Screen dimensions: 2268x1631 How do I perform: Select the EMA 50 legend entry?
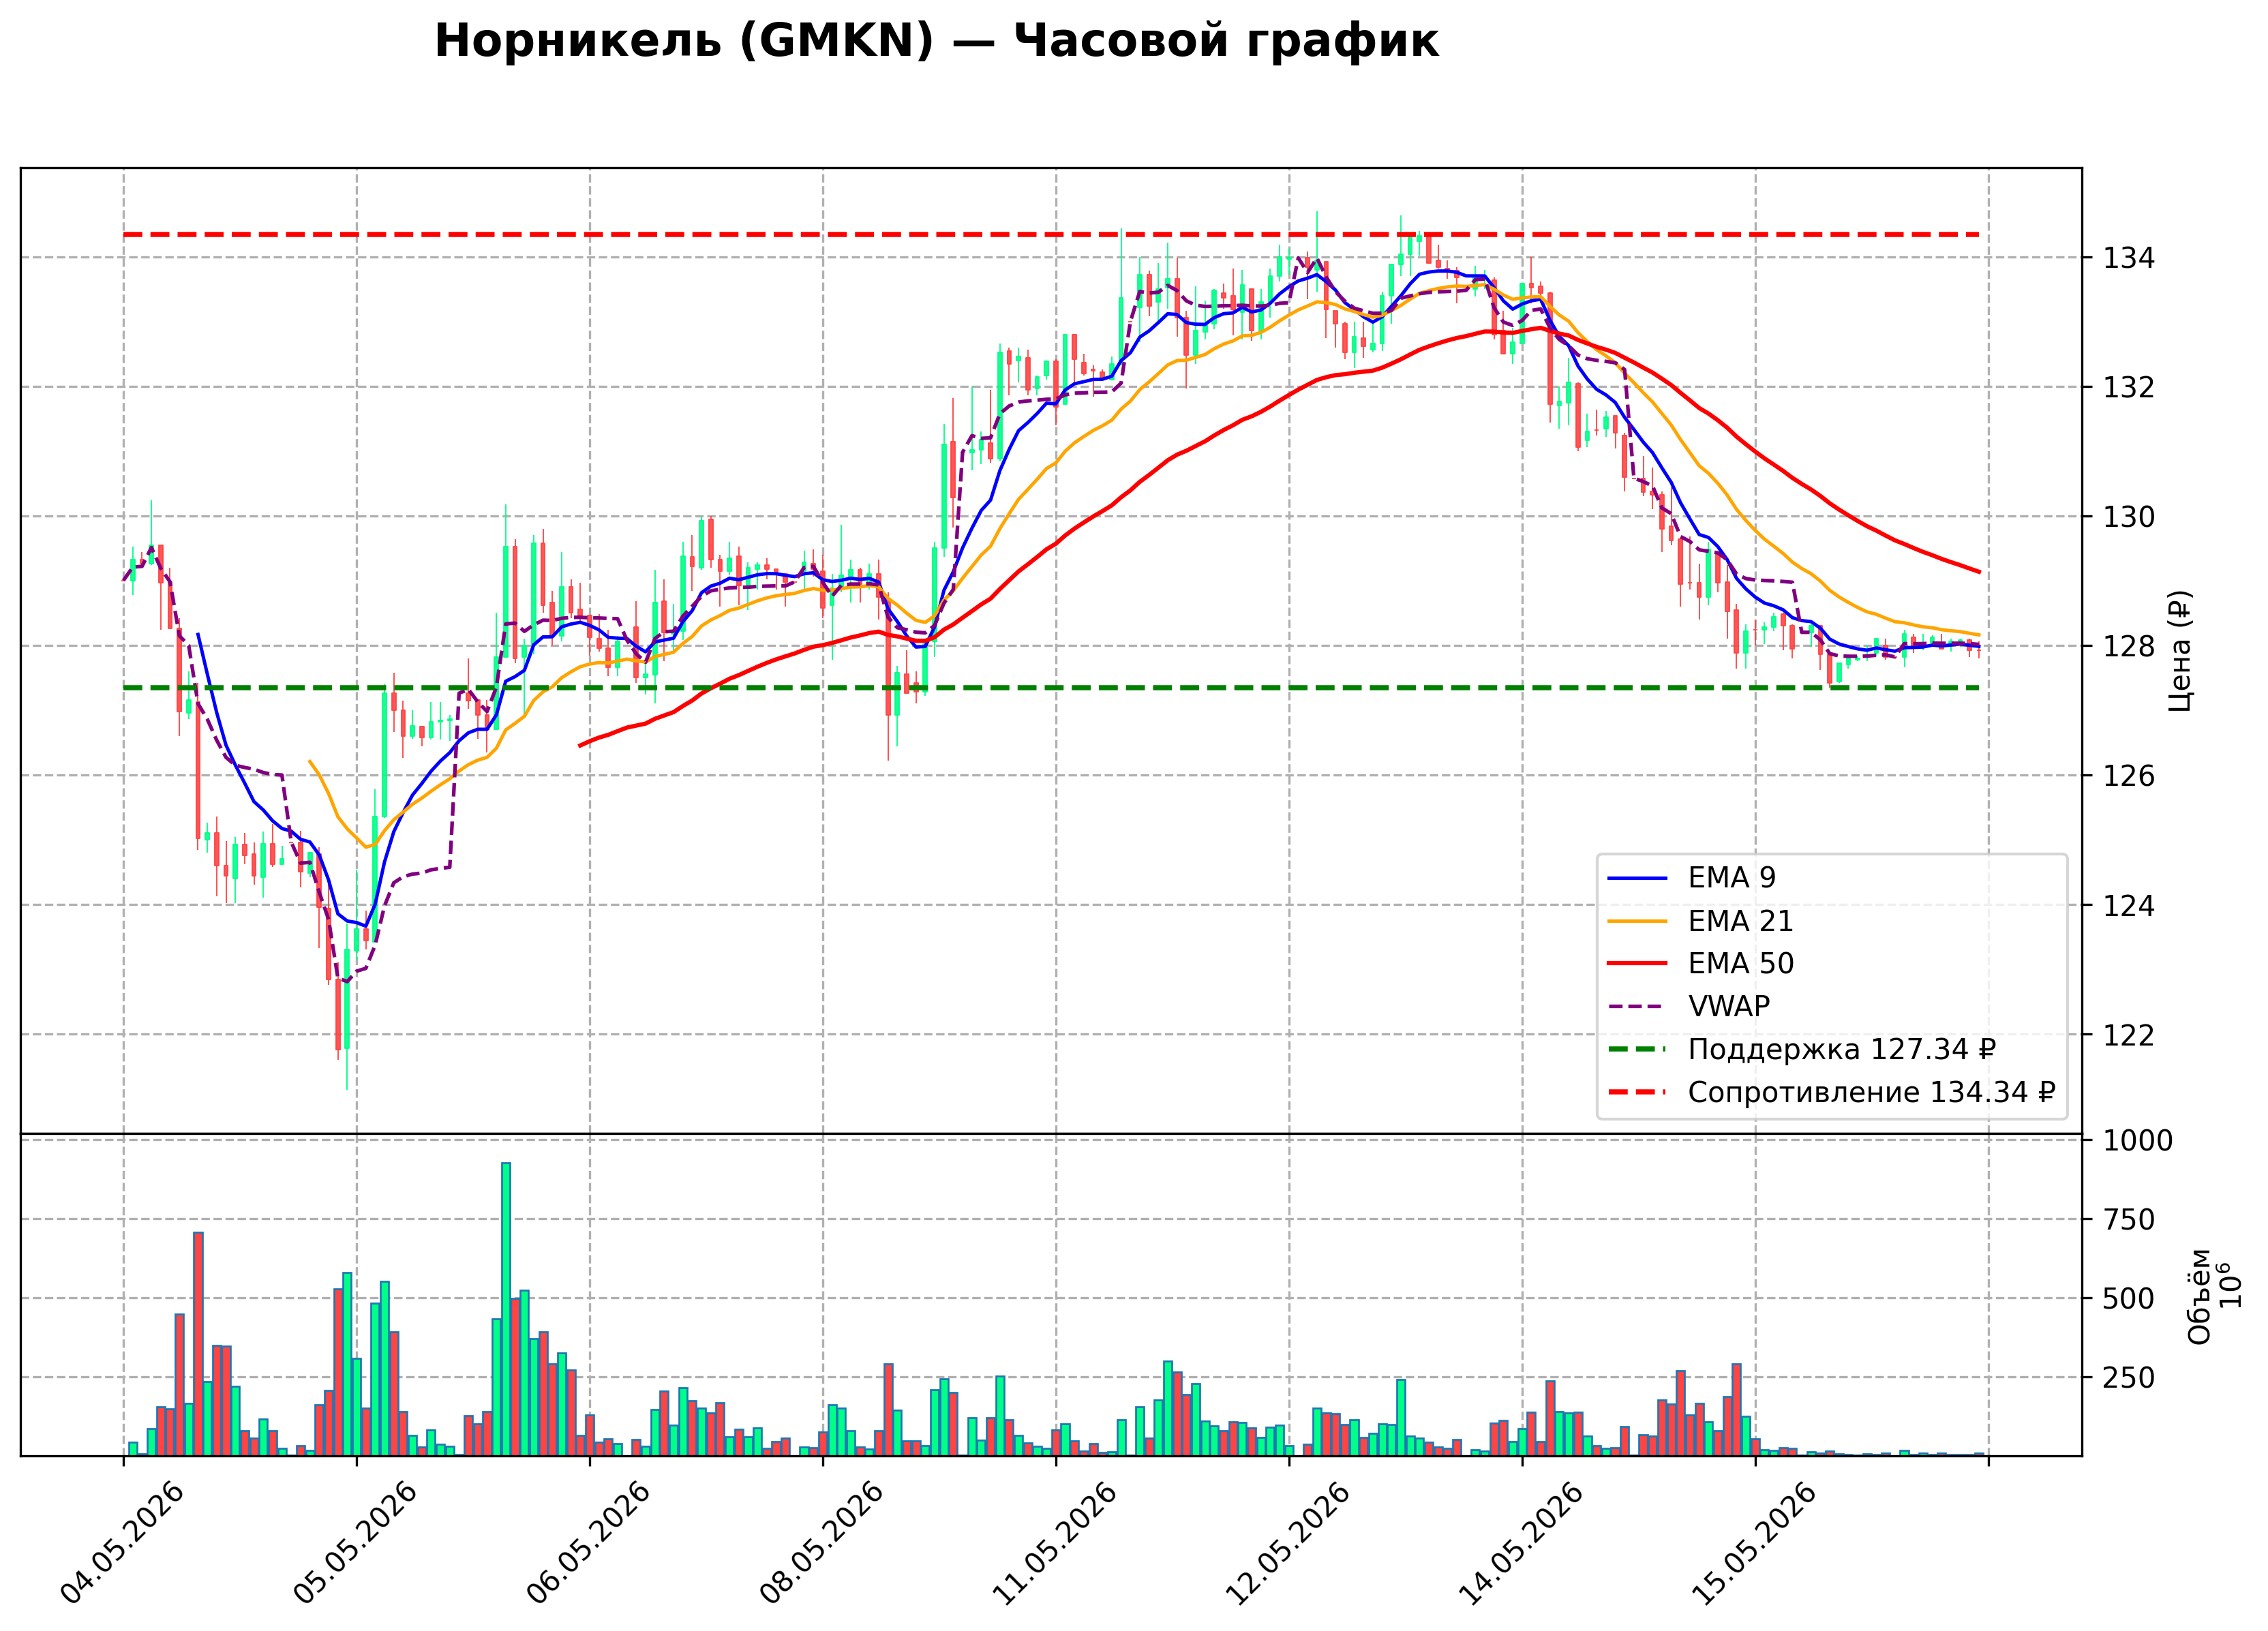coord(1700,964)
